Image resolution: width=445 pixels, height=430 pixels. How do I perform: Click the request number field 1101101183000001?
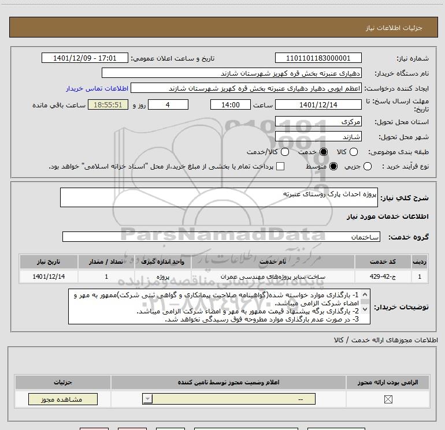tap(318, 58)
